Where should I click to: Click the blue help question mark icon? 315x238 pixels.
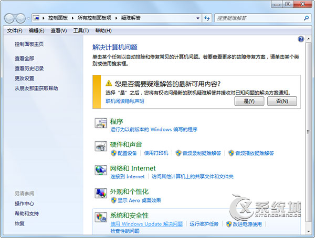click(x=301, y=39)
